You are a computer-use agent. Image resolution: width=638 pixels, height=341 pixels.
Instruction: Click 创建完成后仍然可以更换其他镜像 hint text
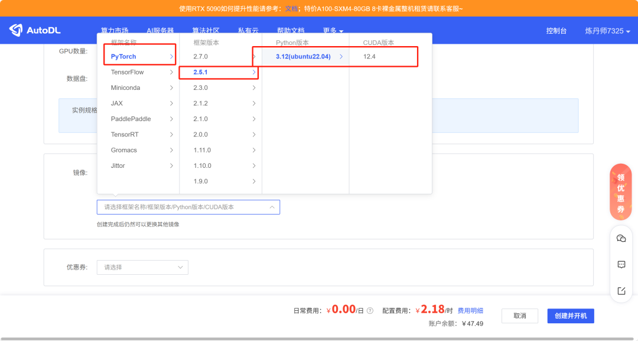[138, 225]
